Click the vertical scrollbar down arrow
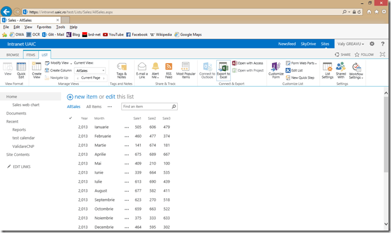The image size is (391, 233). [x=386, y=224]
